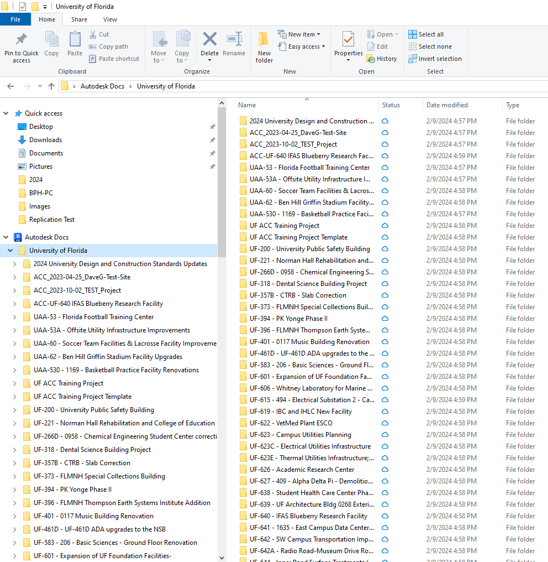This screenshot has width=548, height=562.
Task: Open the Copy to dropdown
Action: click(x=182, y=48)
